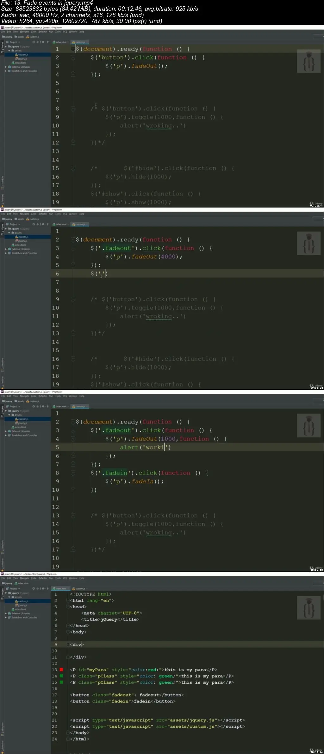Click the green color swatch on line 14
Viewport: 324px width, 754px height.
(x=61, y=676)
